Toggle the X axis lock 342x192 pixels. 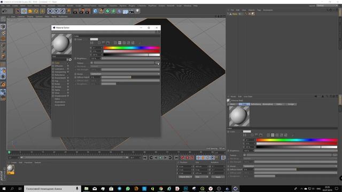[x=50, y=11]
